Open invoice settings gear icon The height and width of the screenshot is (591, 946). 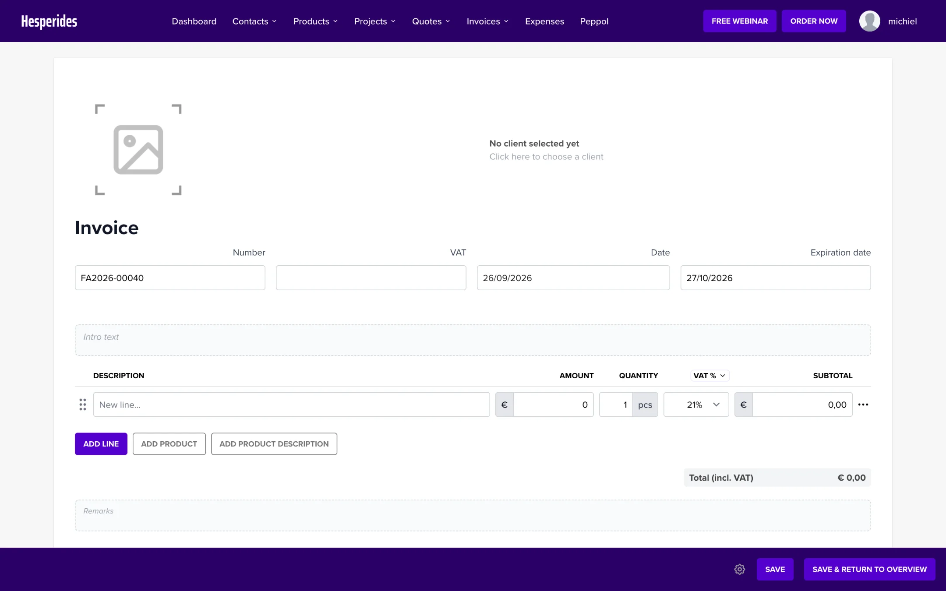(740, 569)
